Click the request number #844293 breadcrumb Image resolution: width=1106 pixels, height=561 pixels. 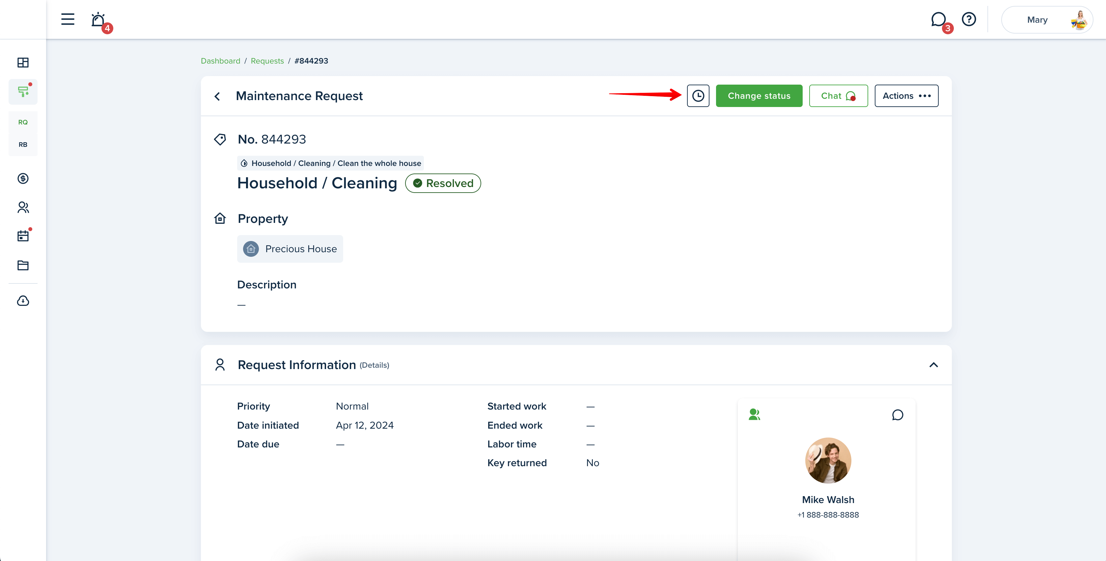click(x=311, y=61)
